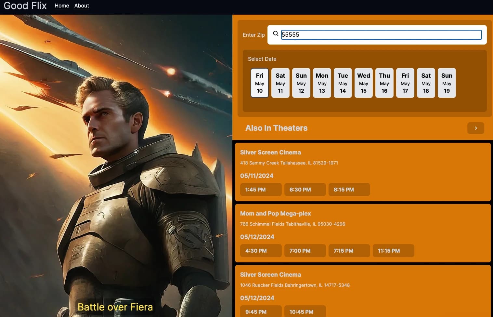
Task: Click the zip code search magnifier icon
Action: click(275, 33)
